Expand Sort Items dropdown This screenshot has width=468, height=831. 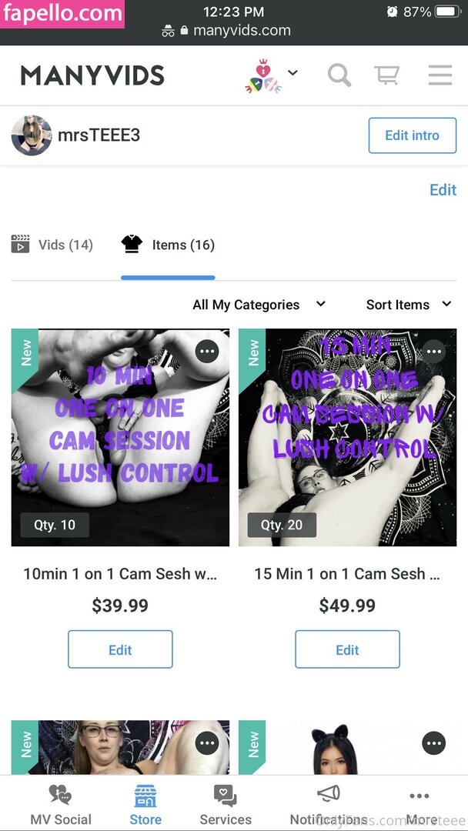409,305
